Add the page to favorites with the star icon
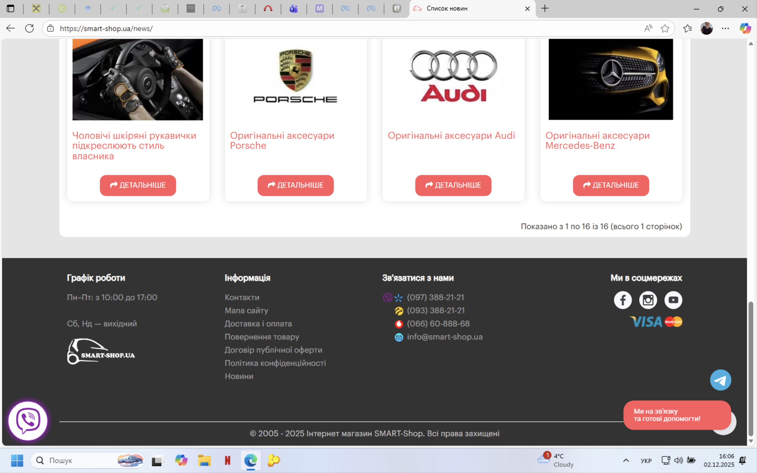The height and width of the screenshot is (473, 757). (665, 28)
